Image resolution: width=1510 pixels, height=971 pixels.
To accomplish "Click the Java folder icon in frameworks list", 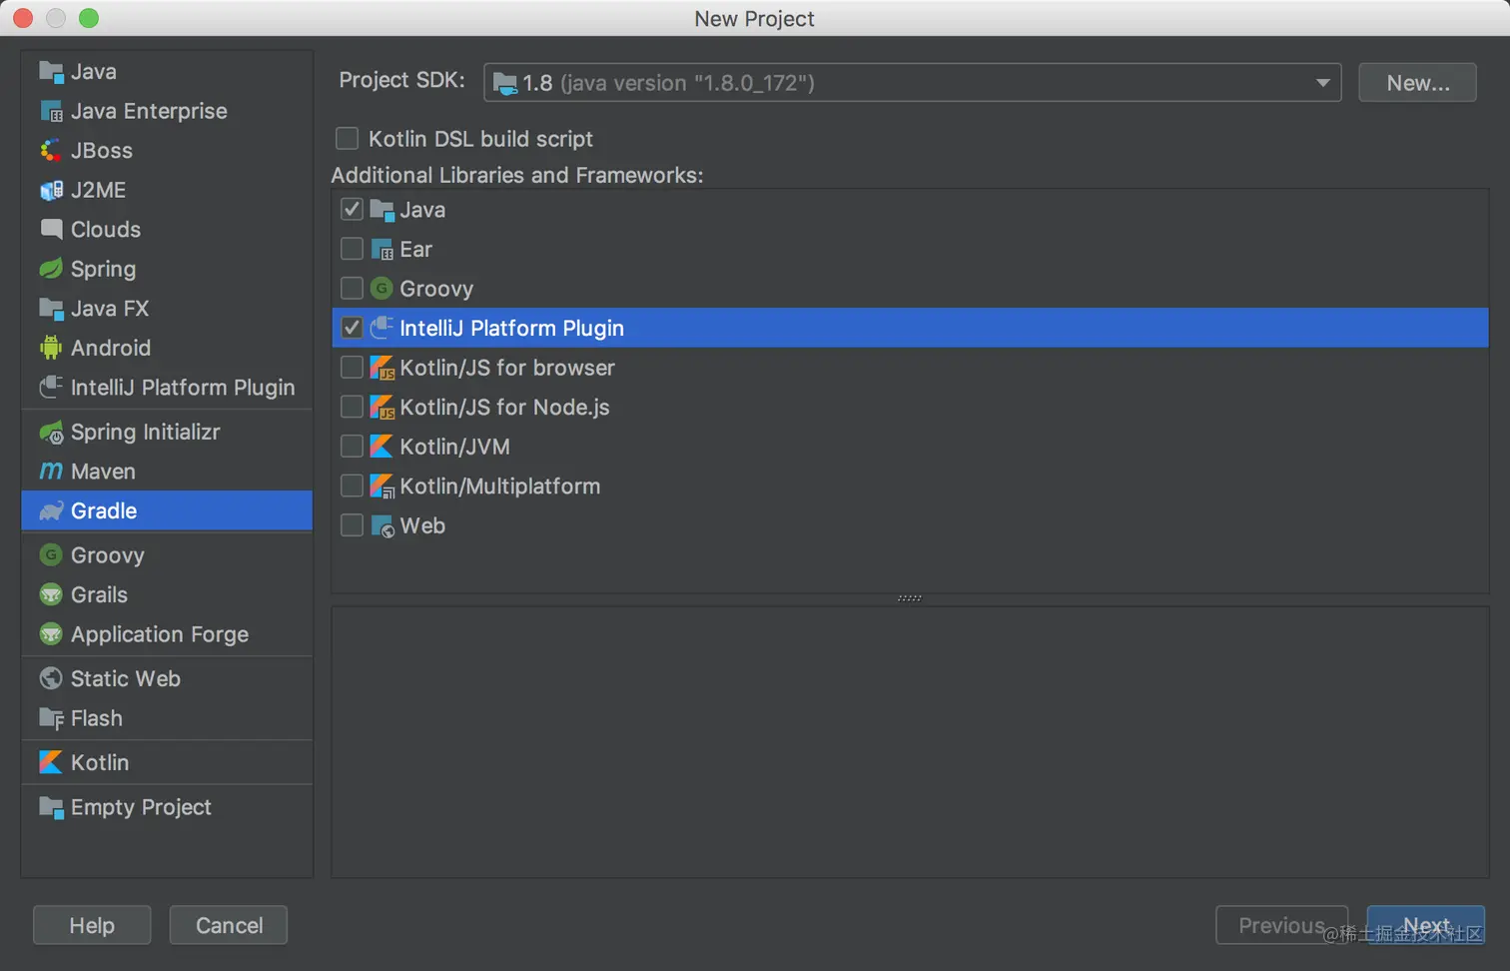I will click(381, 210).
